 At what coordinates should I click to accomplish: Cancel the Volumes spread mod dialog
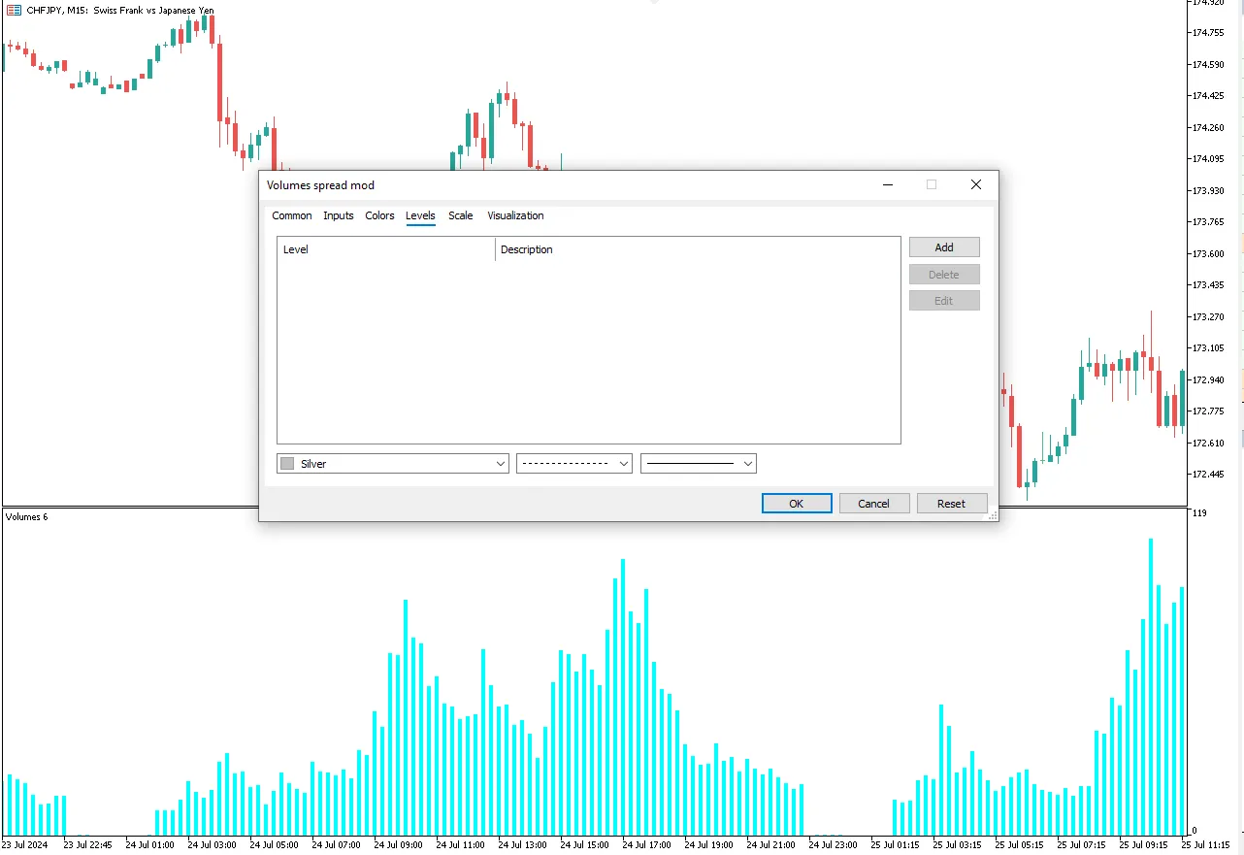coord(874,504)
